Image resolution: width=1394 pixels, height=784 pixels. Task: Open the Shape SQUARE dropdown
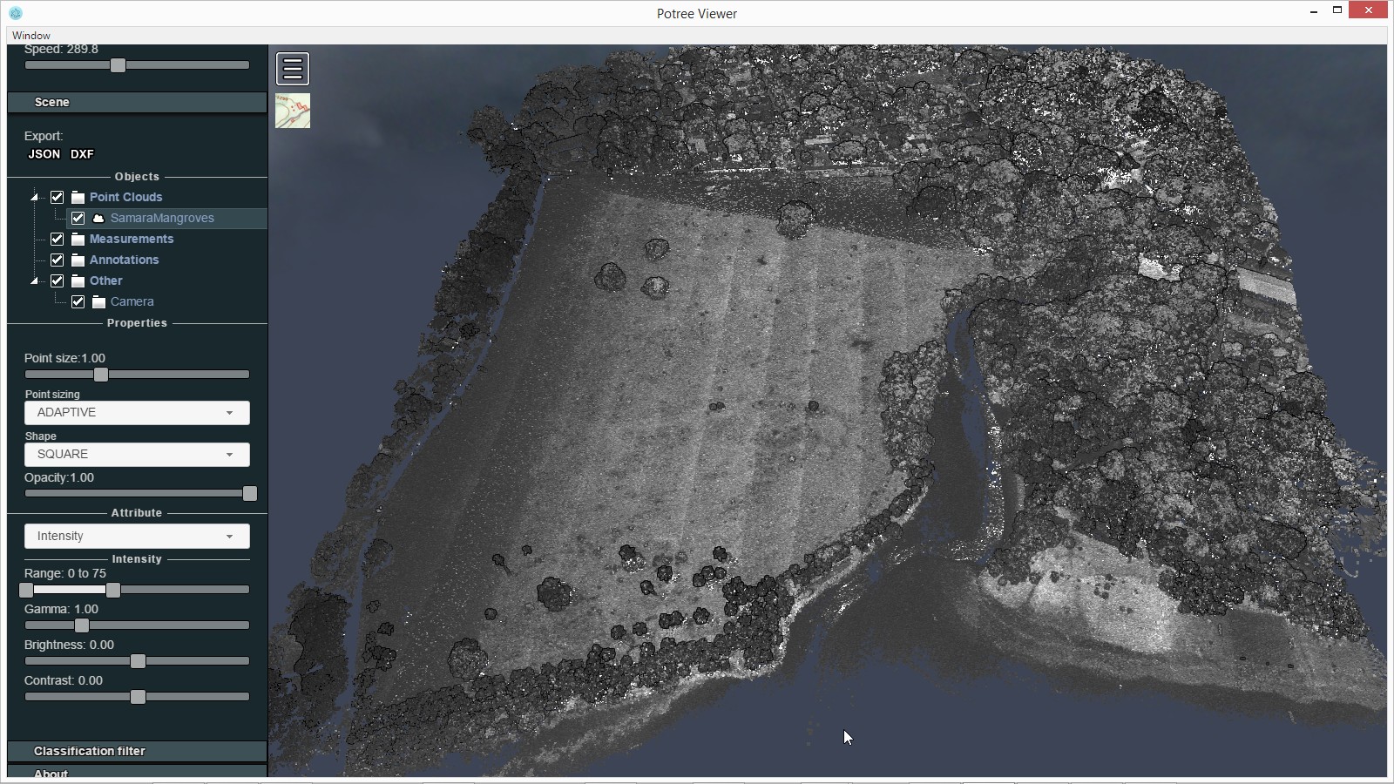coord(137,454)
